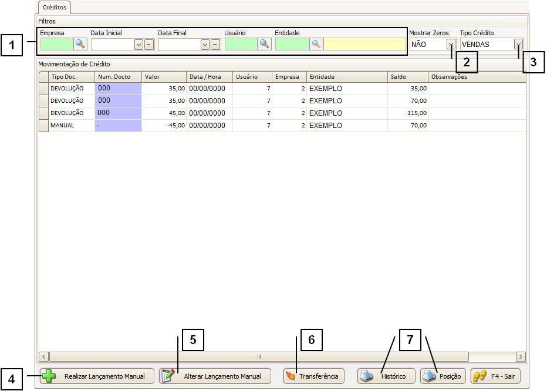Click the notepad icon on Alterar Lançamento Manual
Screen dimensions: 547x391
coord(168,376)
